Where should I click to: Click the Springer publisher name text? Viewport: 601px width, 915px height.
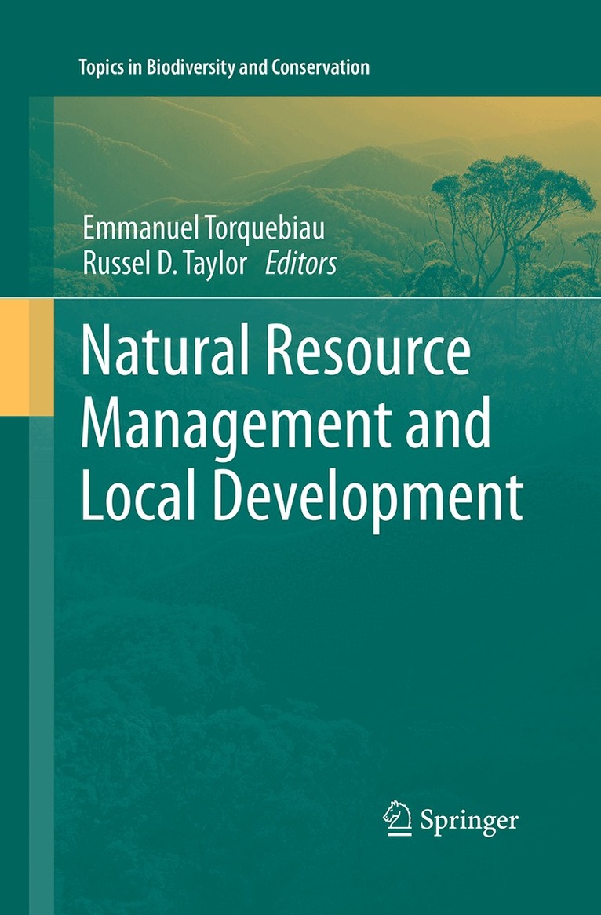tap(469, 821)
